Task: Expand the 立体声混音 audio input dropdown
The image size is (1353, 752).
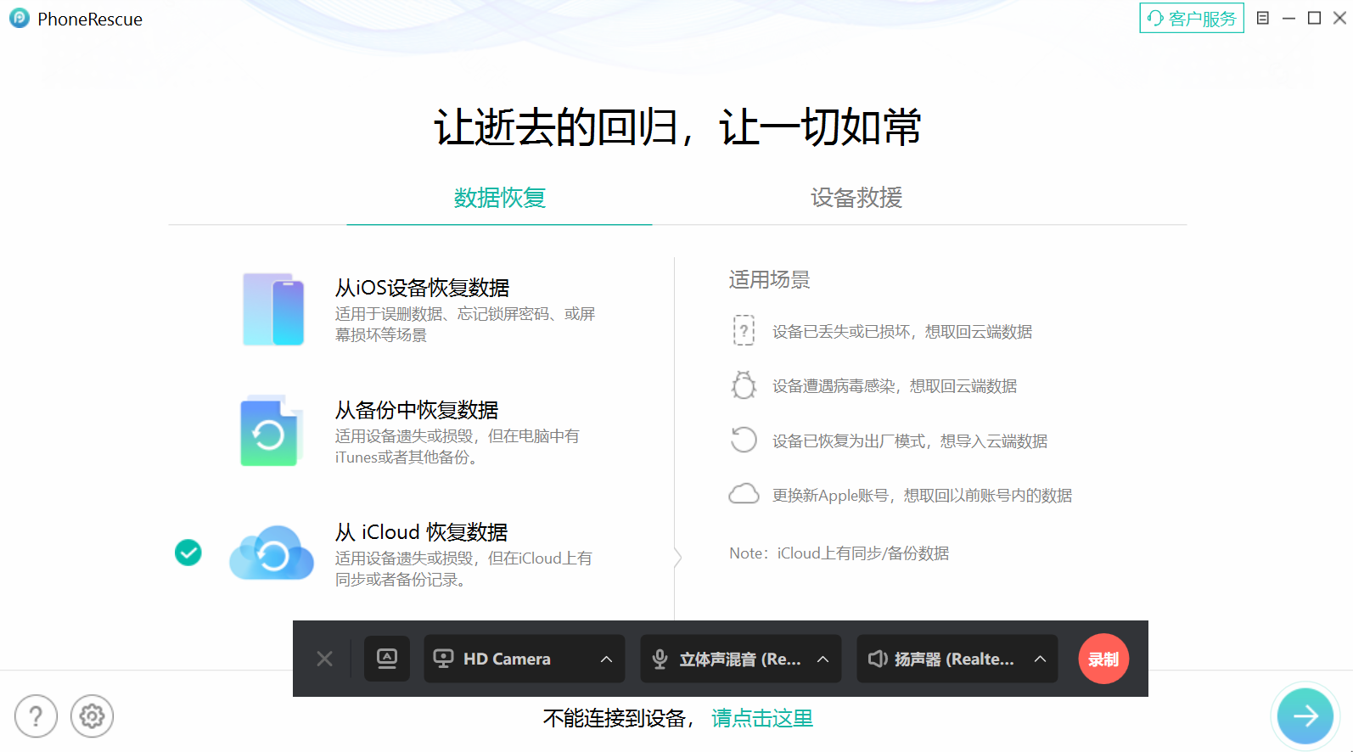Action: (x=822, y=659)
